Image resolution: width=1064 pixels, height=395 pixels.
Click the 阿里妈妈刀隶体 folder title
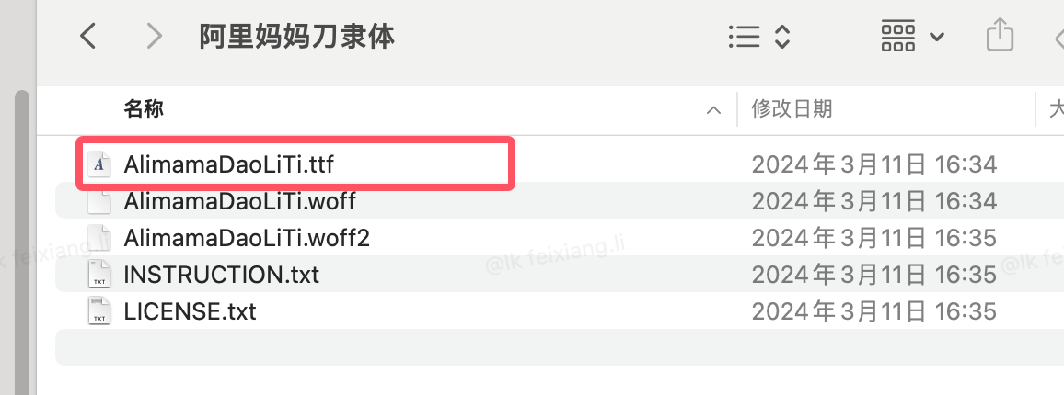(x=297, y=36)
